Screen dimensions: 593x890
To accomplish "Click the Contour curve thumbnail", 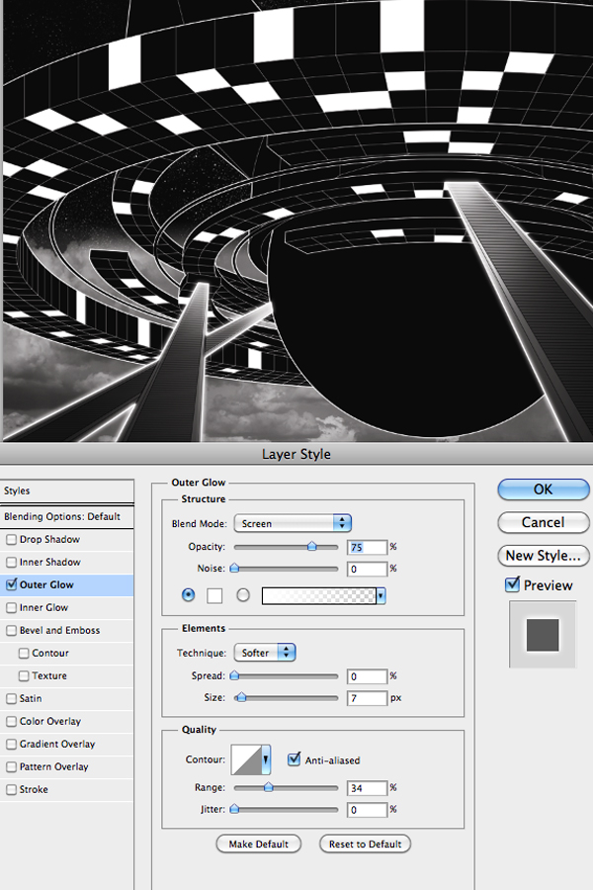I will pyautogui.click(x=246, y=759).
